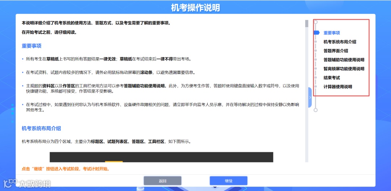Click the 机考操作说明 page title
The height and width of the screenshot is (191, 391).
(x=195, y=8)
